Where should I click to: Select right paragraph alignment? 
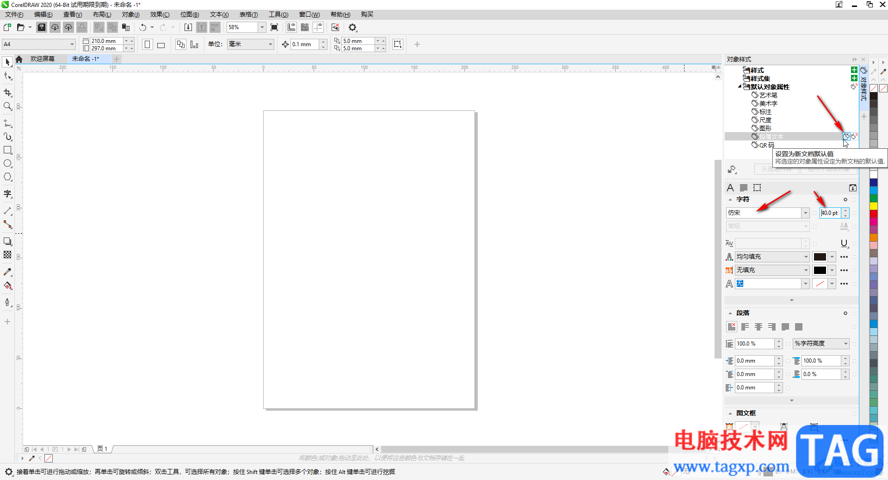pos(772,327)
